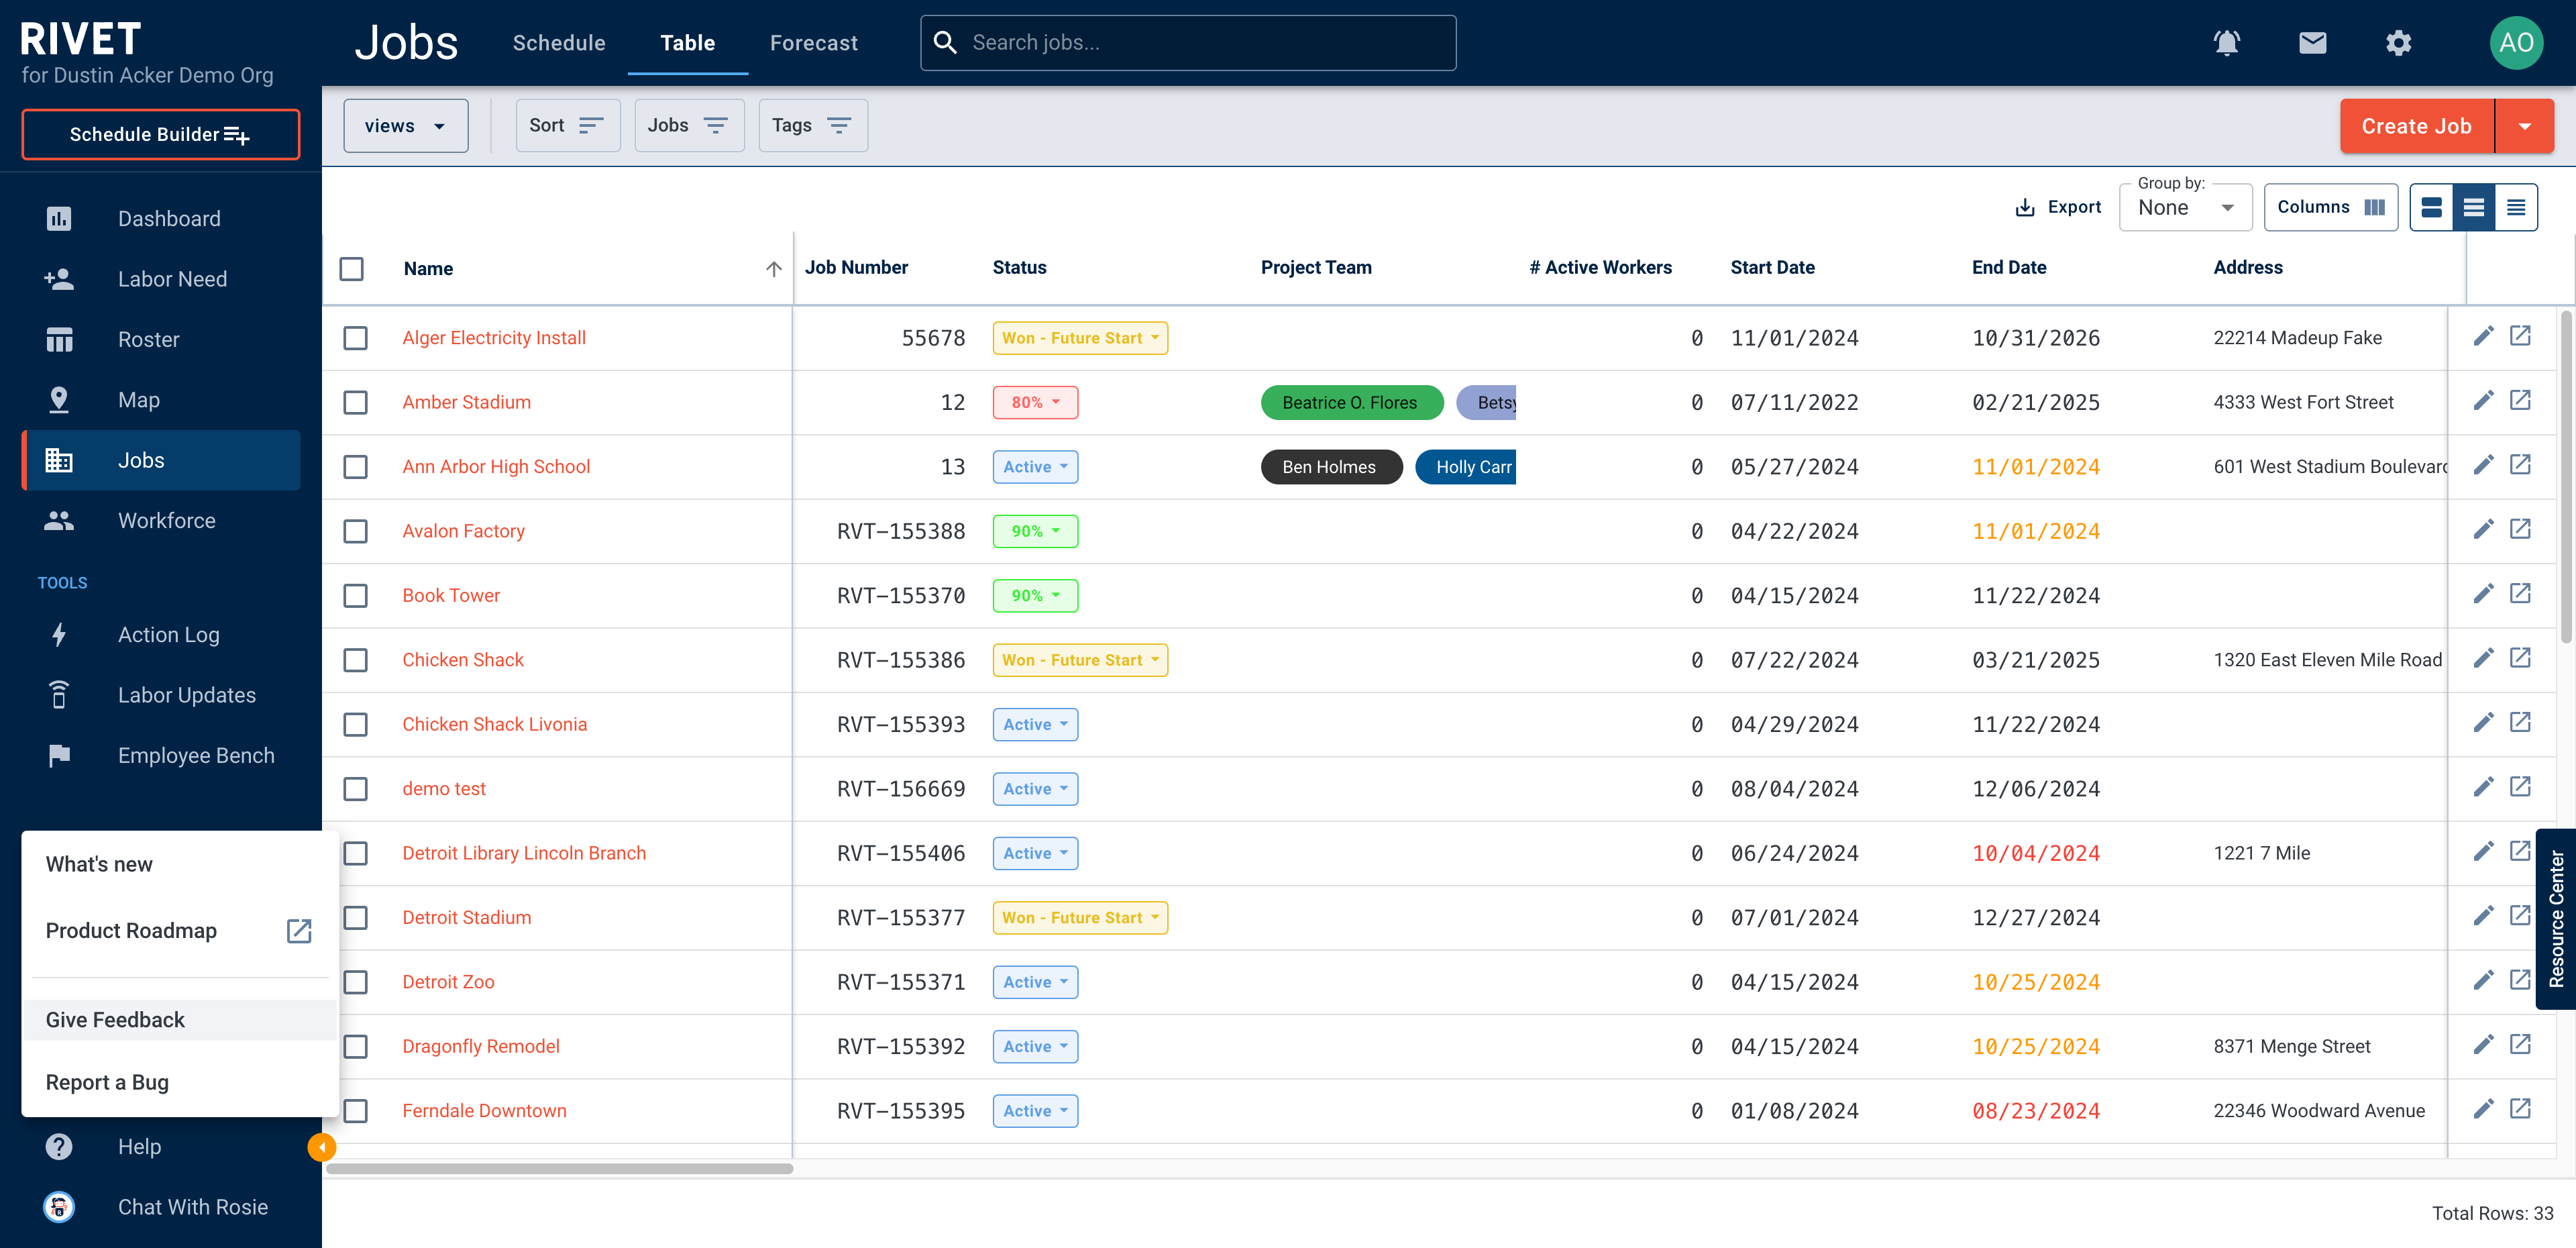
Task: Switch to Forecast tab
Action: click(x=814, y=43)
